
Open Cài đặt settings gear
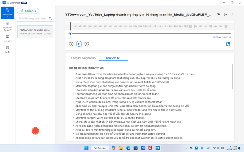[x=7, y=49]
